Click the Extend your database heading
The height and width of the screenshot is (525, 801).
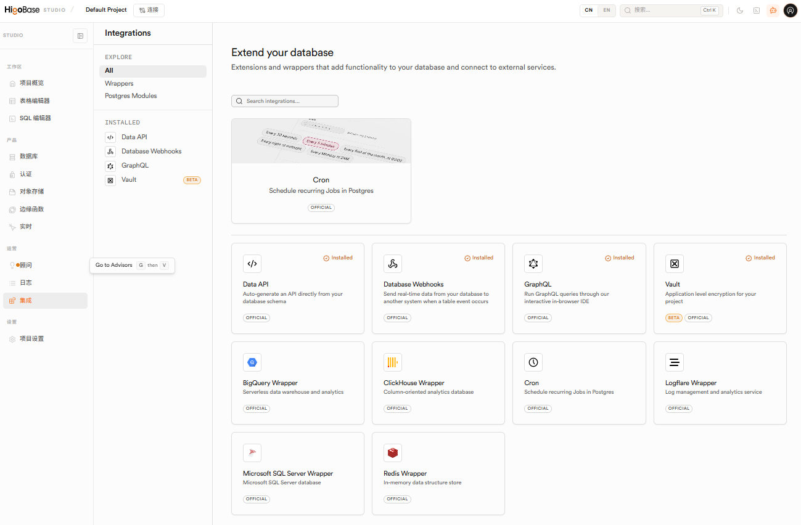pos(282,52)
